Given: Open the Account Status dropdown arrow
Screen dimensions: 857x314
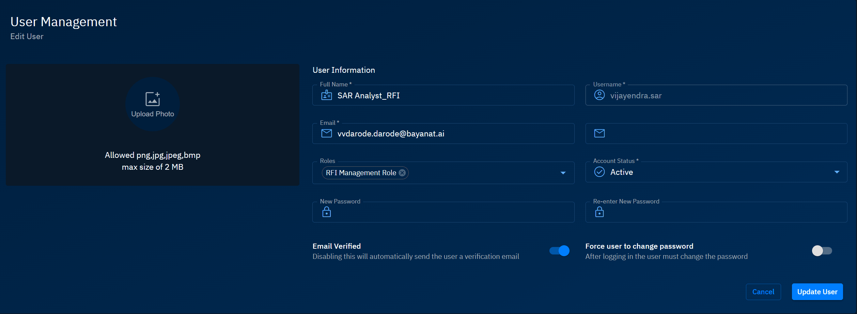Looking at the screenshot, I should 837,172.
